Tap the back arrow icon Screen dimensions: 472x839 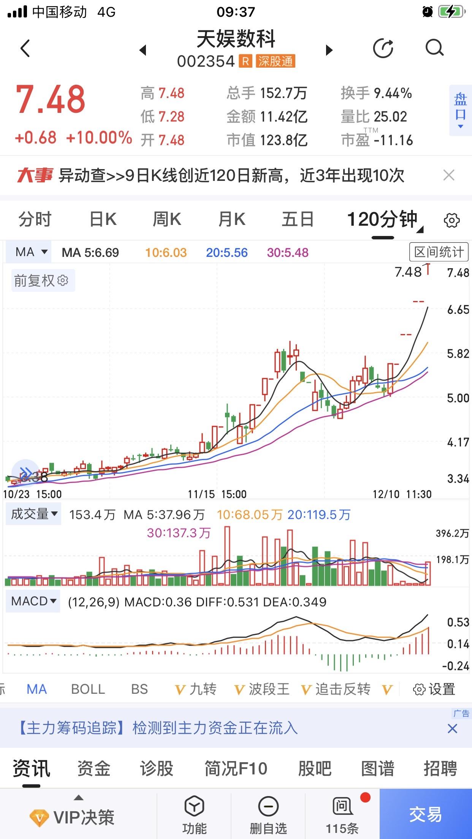pyautogui.click(x=25, y=48)
